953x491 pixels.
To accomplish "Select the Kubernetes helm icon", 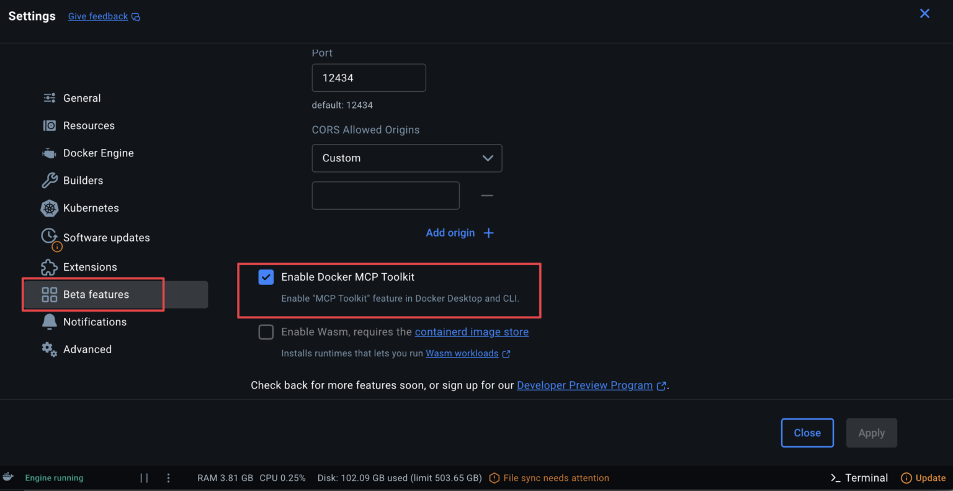I will 49,208.
